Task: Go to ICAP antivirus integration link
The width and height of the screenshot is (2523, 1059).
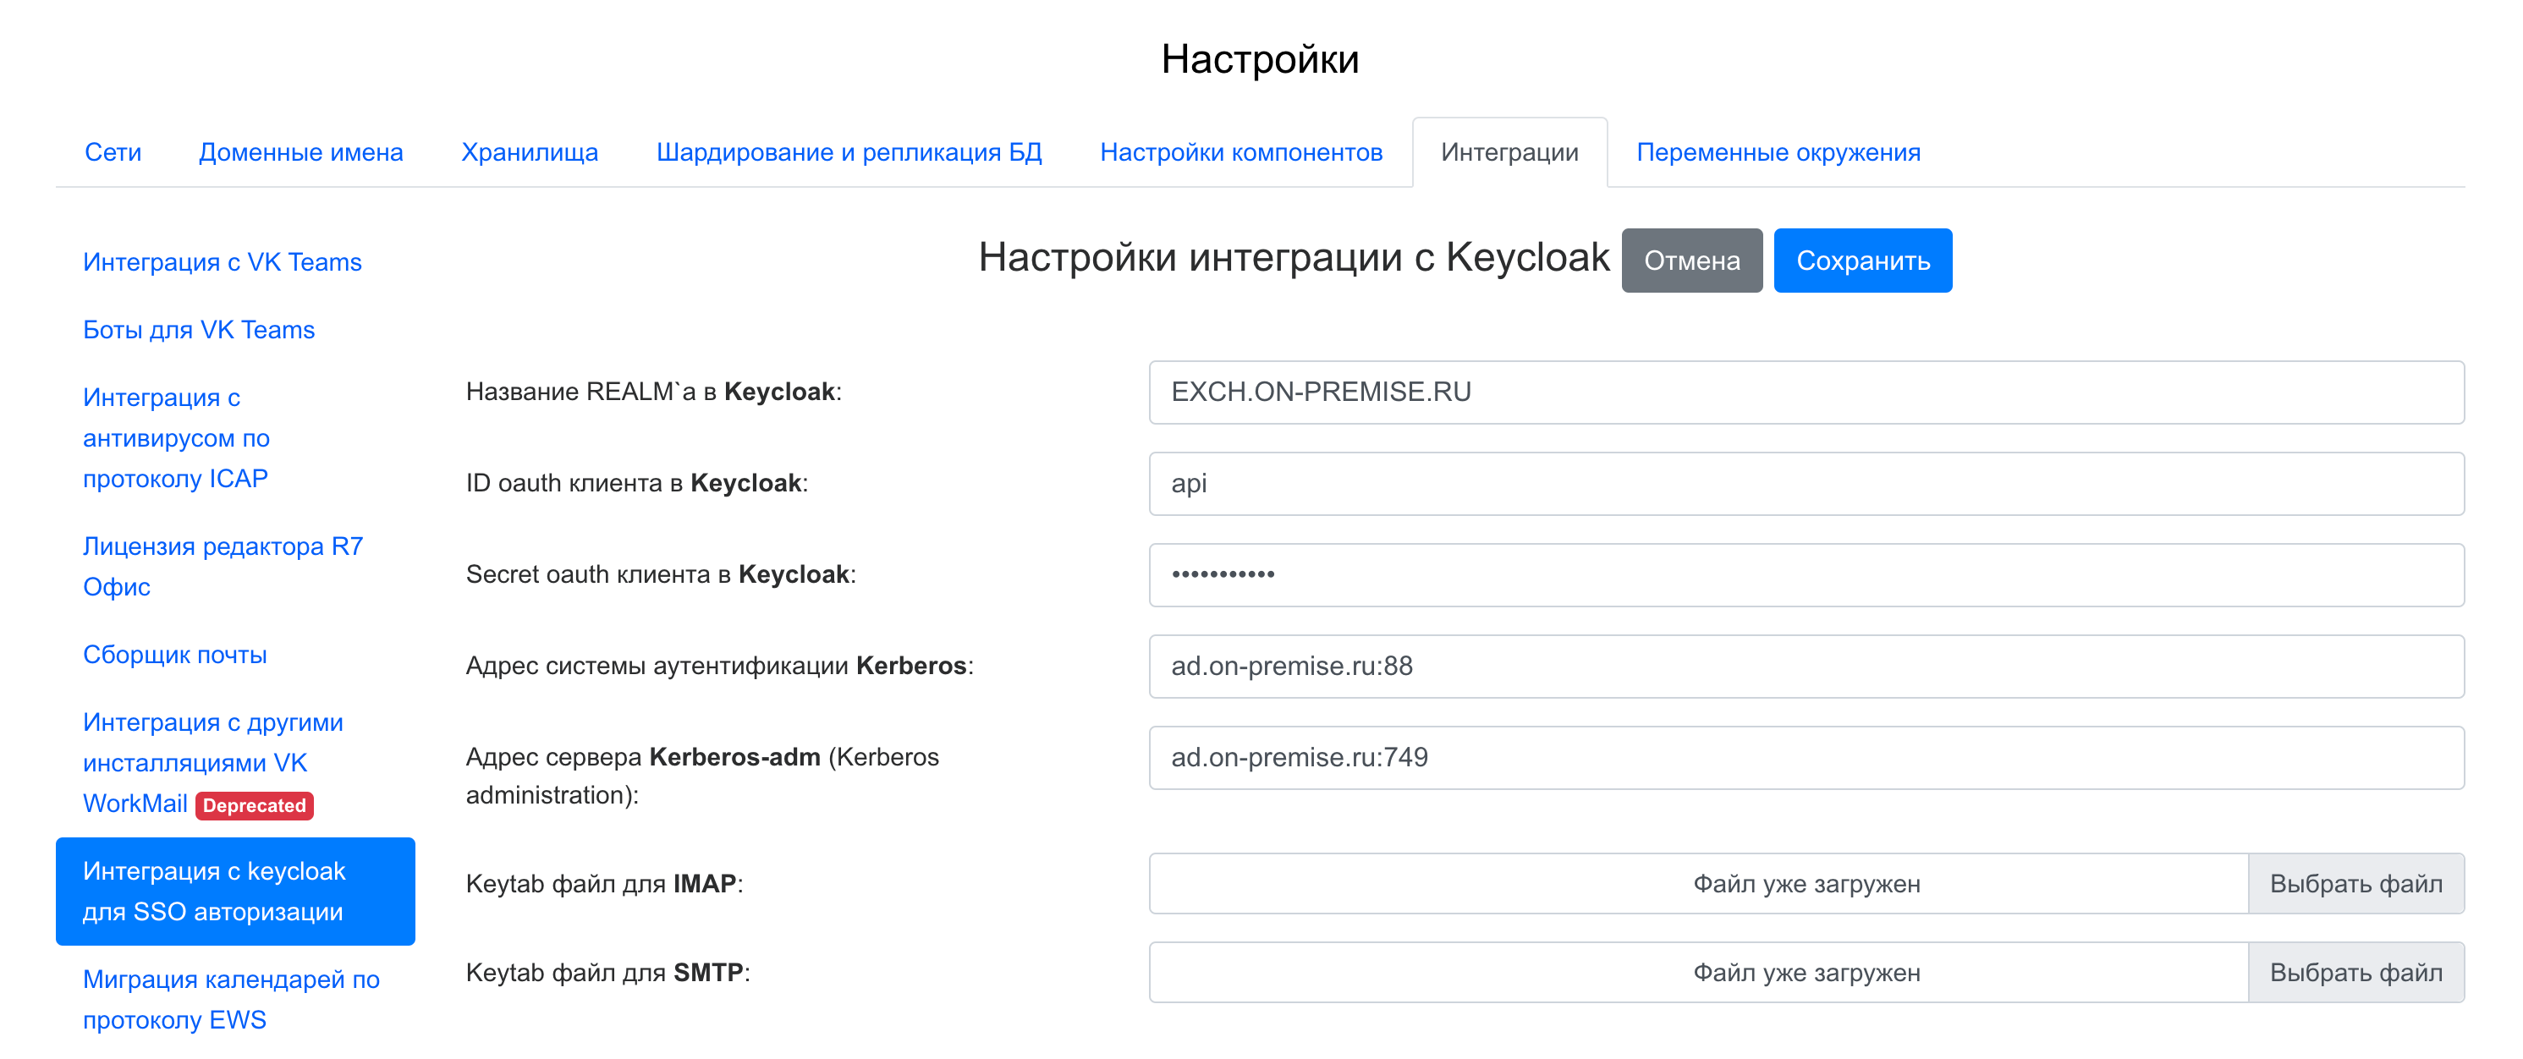Action: click(176, 437)
